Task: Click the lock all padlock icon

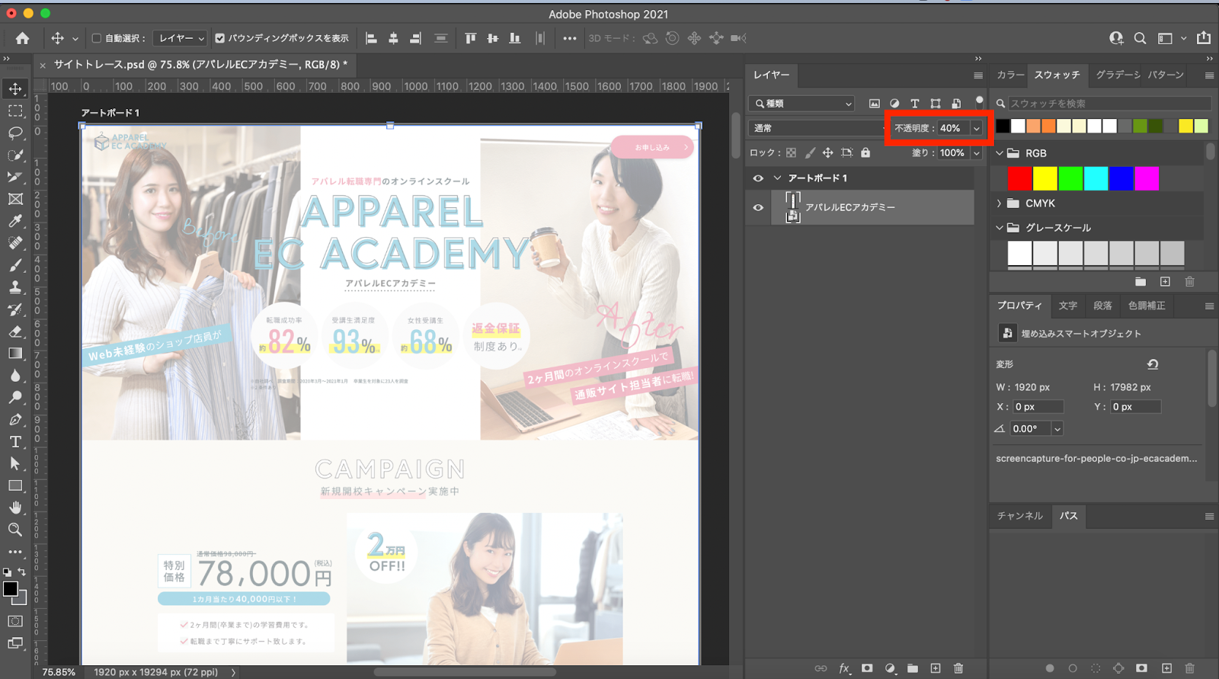Action: tap(865, 152)
